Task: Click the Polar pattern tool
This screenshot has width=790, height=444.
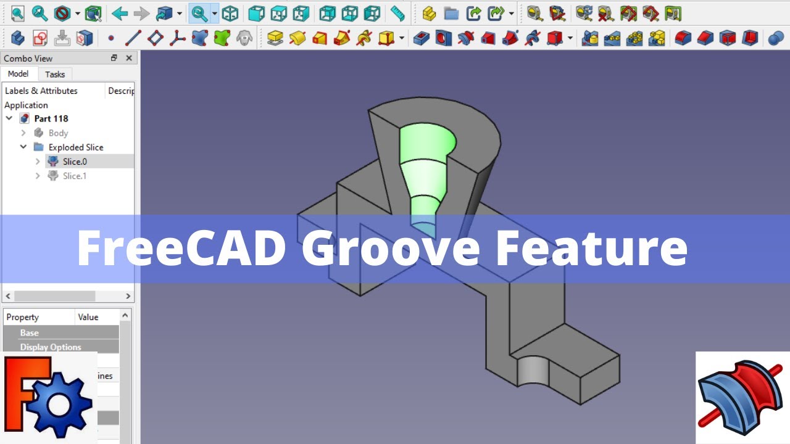Action: [635, 38]
